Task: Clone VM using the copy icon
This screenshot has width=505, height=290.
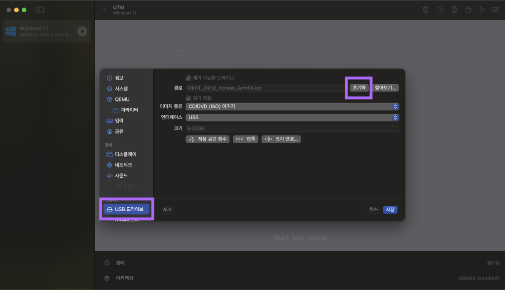Action: point(440,10)
